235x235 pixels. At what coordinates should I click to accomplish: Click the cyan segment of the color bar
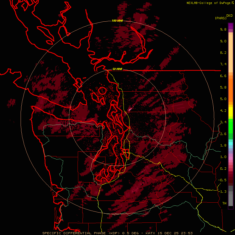point(231,143)
